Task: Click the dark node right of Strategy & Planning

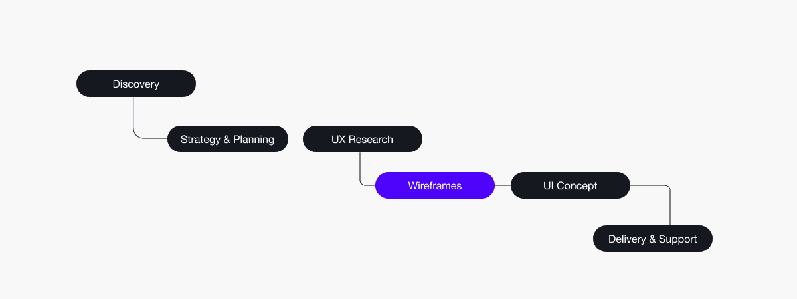Action: point(363,139)
